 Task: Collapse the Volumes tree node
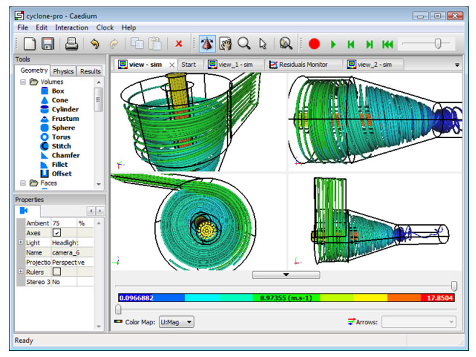(x=23, y=82)
